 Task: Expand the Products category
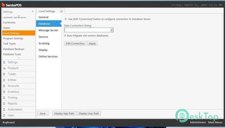tap(19, 68)
